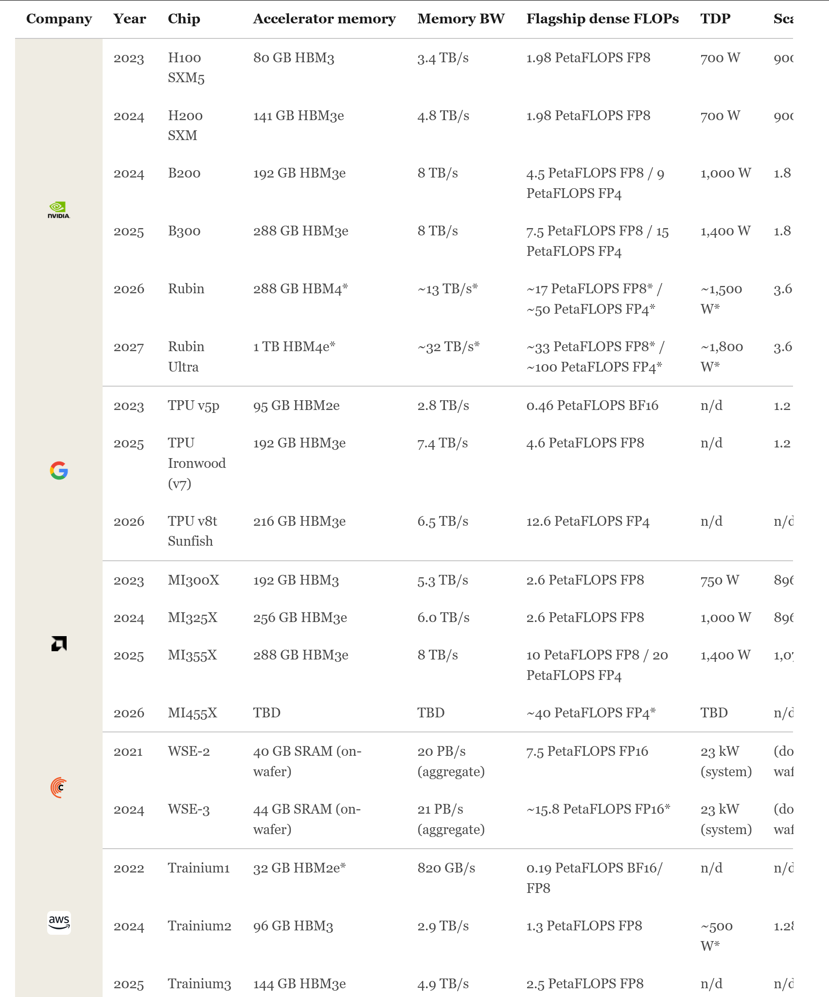The width and height of the screenshot is (829, 997).
Task: Click the Chip column header
Action: tap(184, 18)
